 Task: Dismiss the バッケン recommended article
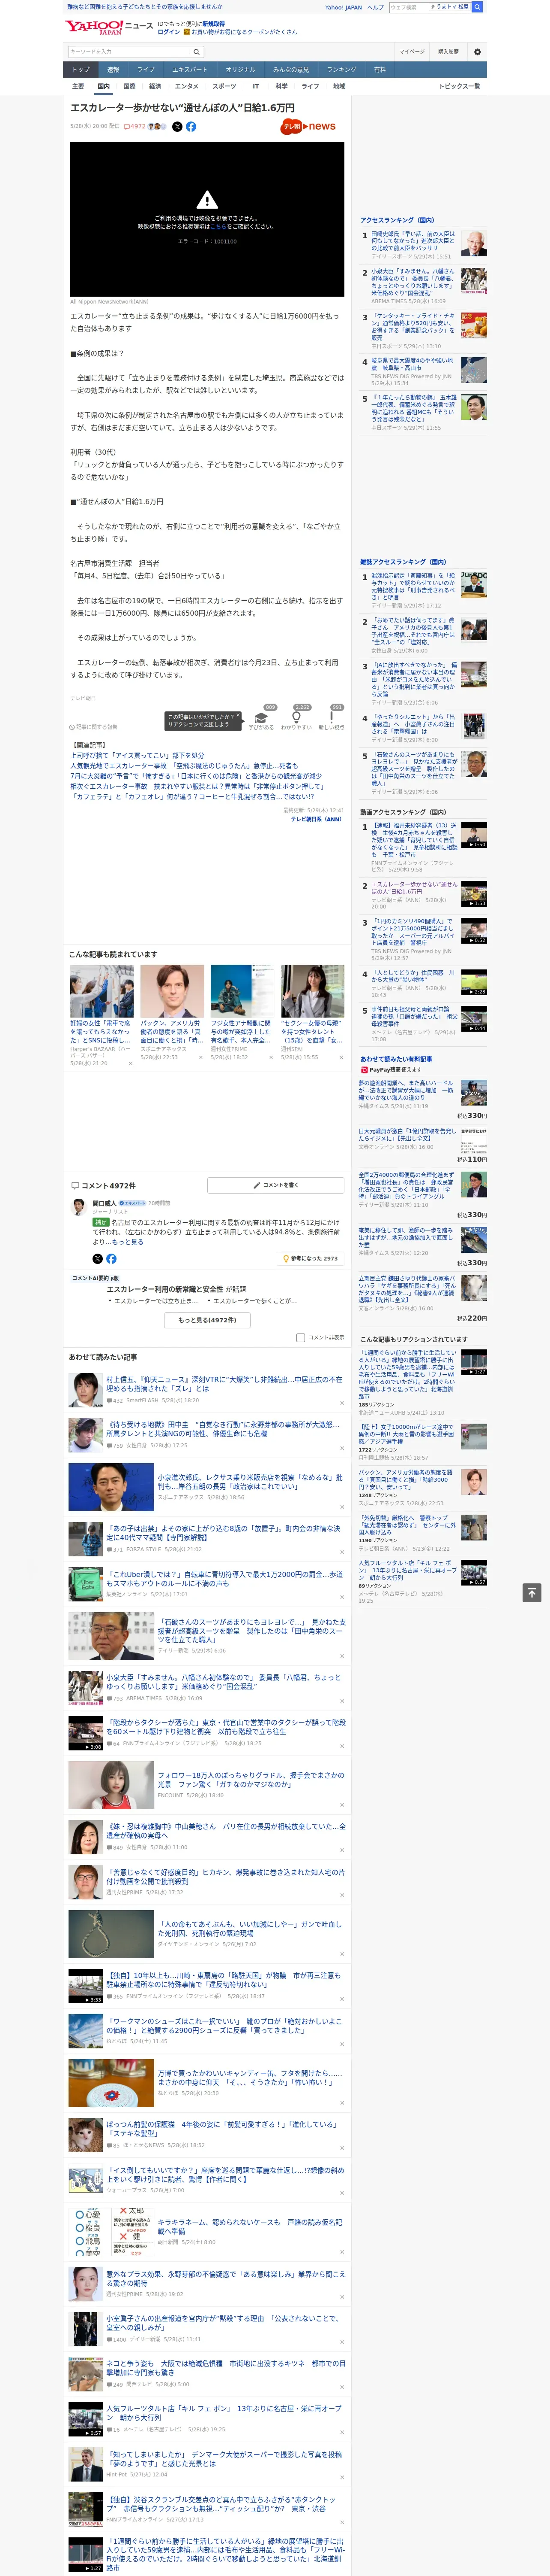pos(200,1057)
